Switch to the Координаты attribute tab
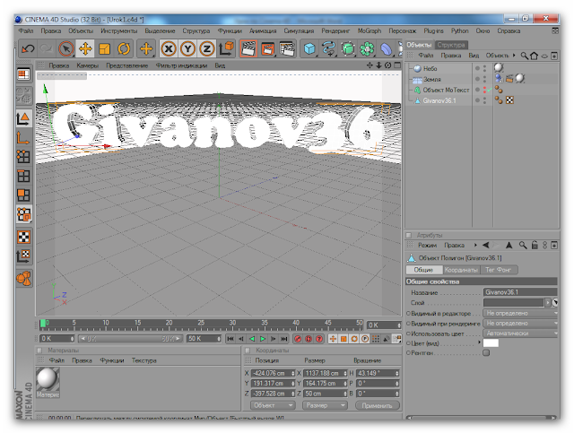The image size is (574, 433). pyautogui.click(x=461, y=270)
